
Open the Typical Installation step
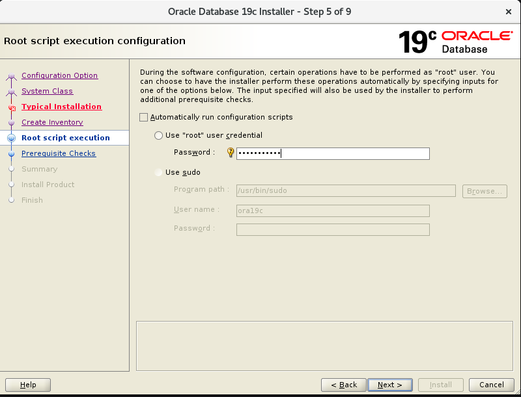tap(61, 107)
